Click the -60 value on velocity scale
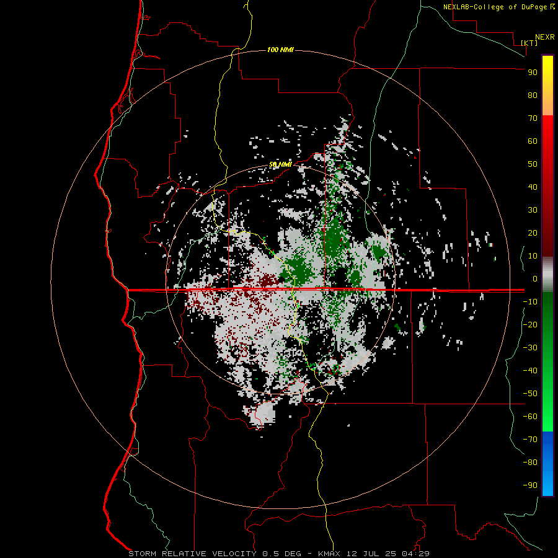558x558 pixels. click(x=530, y=417)
